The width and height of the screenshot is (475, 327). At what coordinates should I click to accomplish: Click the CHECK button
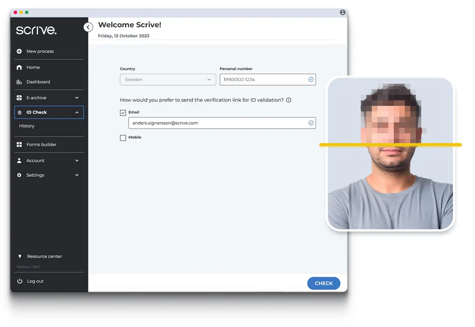(324, 283)
